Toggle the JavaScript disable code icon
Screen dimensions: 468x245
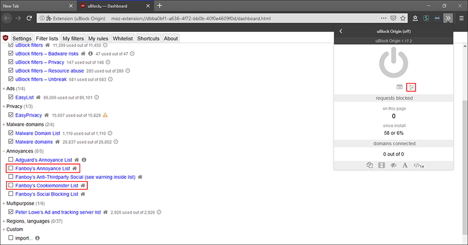click(419, 166)
